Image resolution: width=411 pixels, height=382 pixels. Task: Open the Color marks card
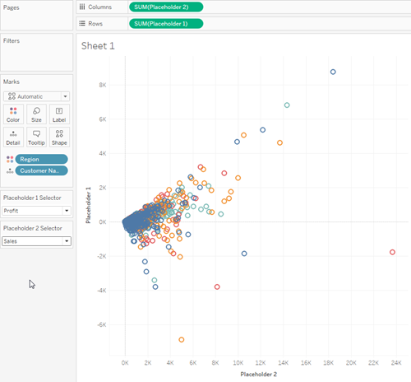tap(13, 114)
